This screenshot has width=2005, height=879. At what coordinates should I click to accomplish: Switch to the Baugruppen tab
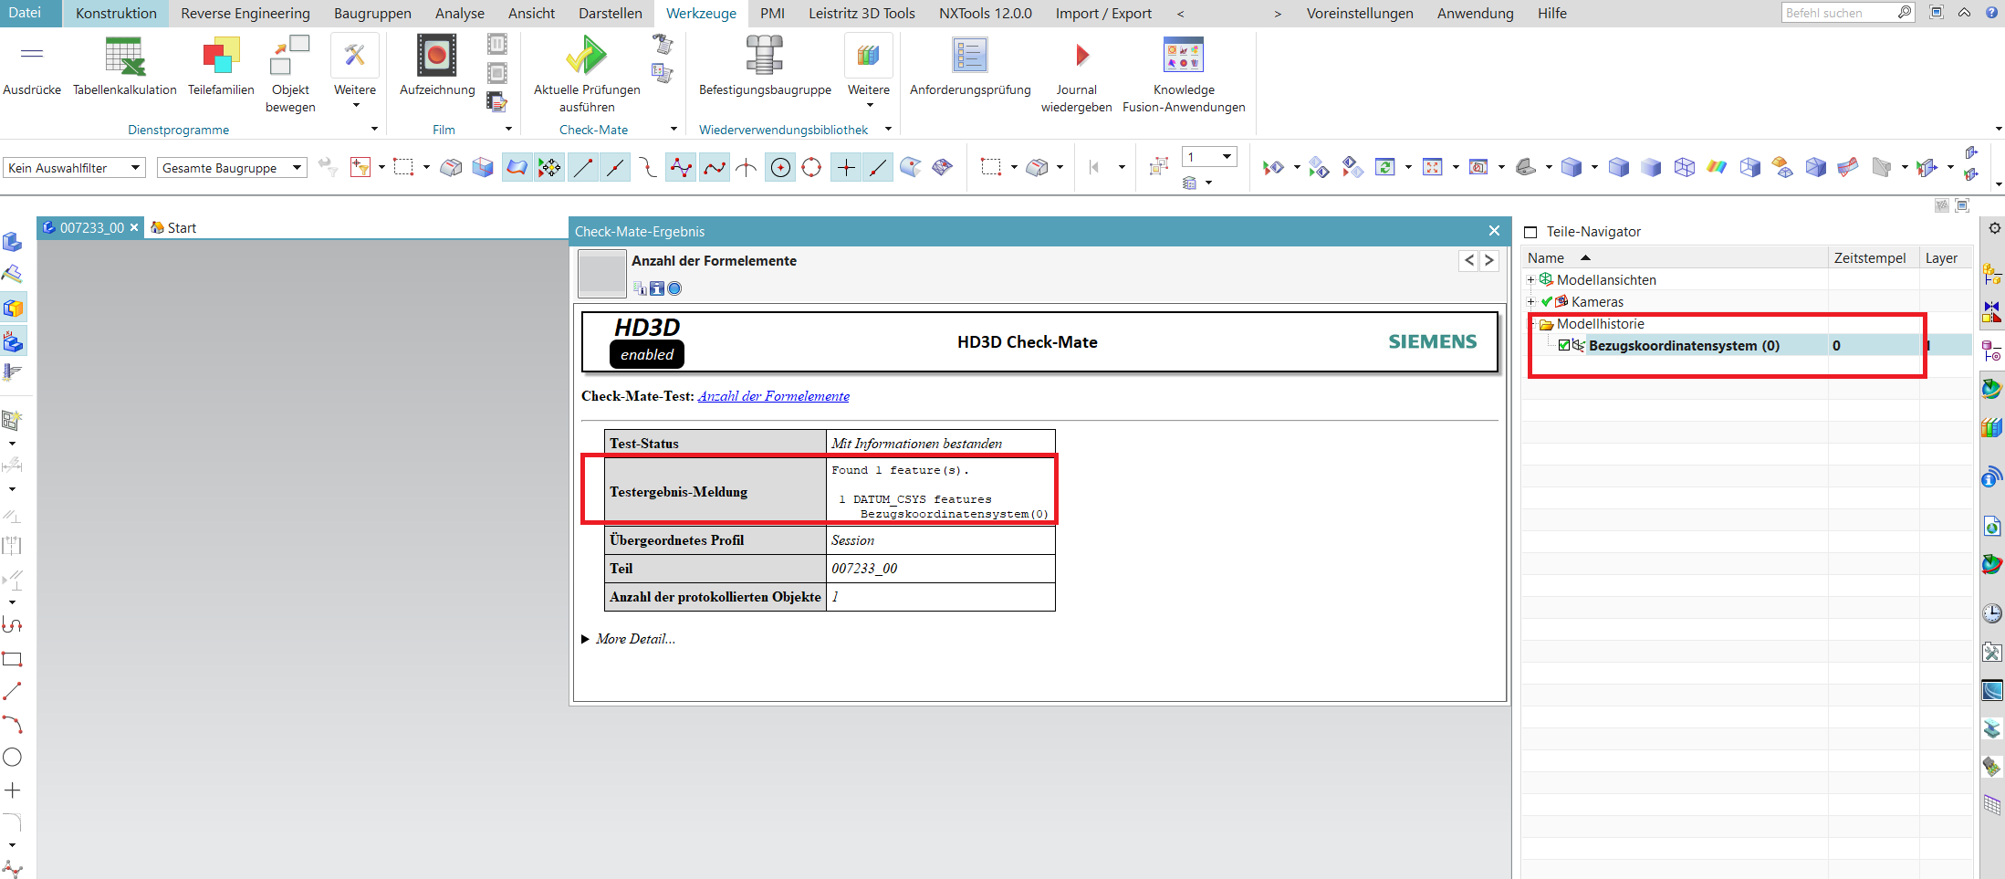click(x=372, y=13)
